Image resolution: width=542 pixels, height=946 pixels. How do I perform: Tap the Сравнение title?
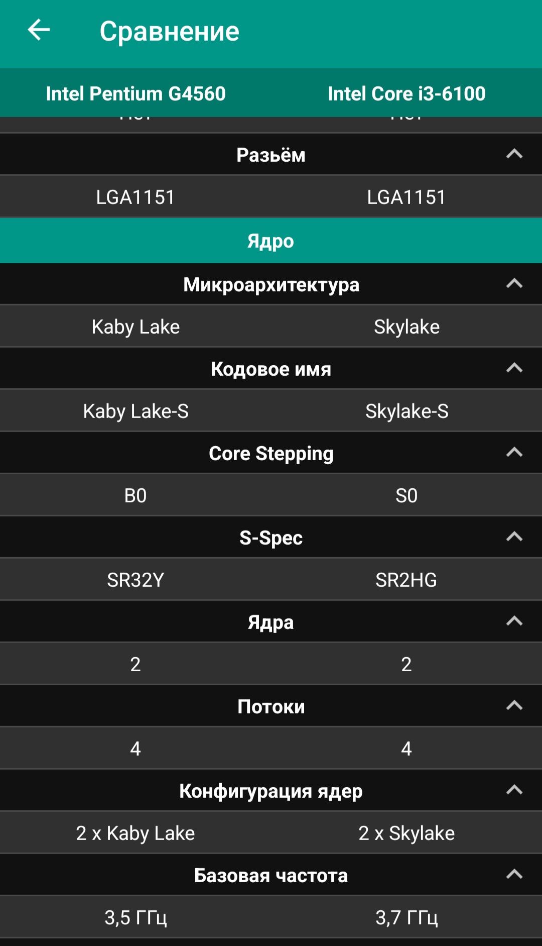(170, 31)
